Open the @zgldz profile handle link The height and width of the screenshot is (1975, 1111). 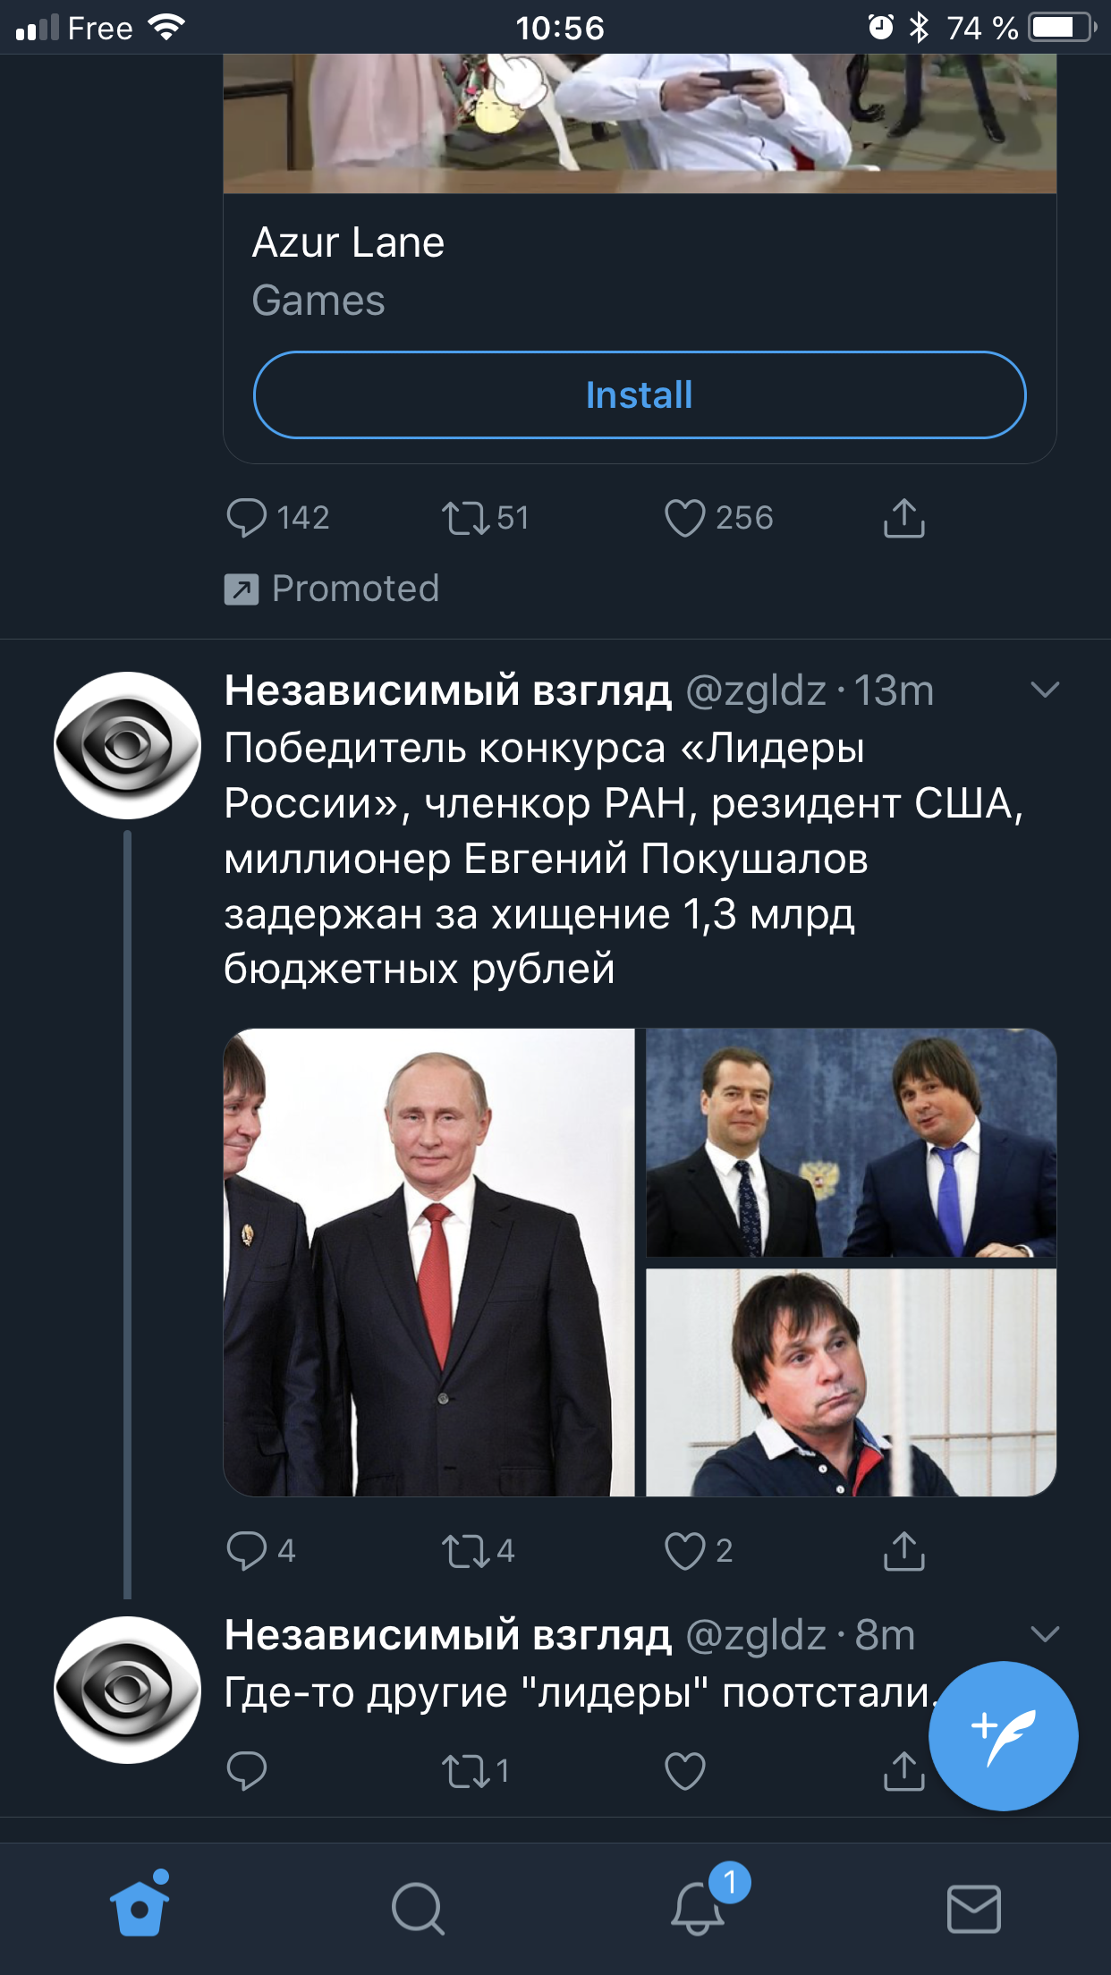click(x=756, y=691)
